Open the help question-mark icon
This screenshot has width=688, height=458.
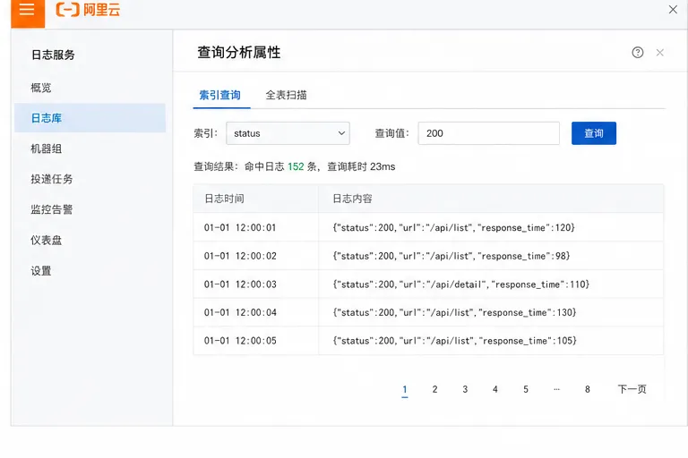point(638,53)
